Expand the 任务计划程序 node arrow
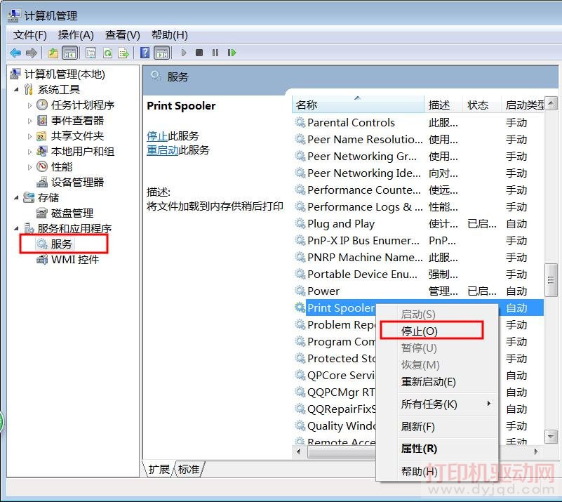Viewport: 562px width, 502px height. click(29, 105)
